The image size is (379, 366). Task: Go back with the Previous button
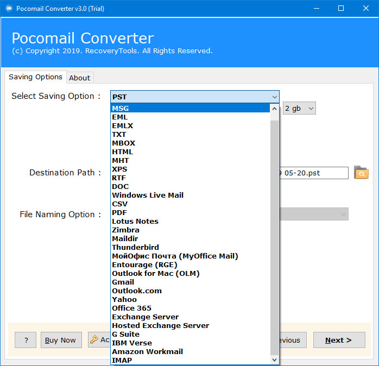click(293, 340)
